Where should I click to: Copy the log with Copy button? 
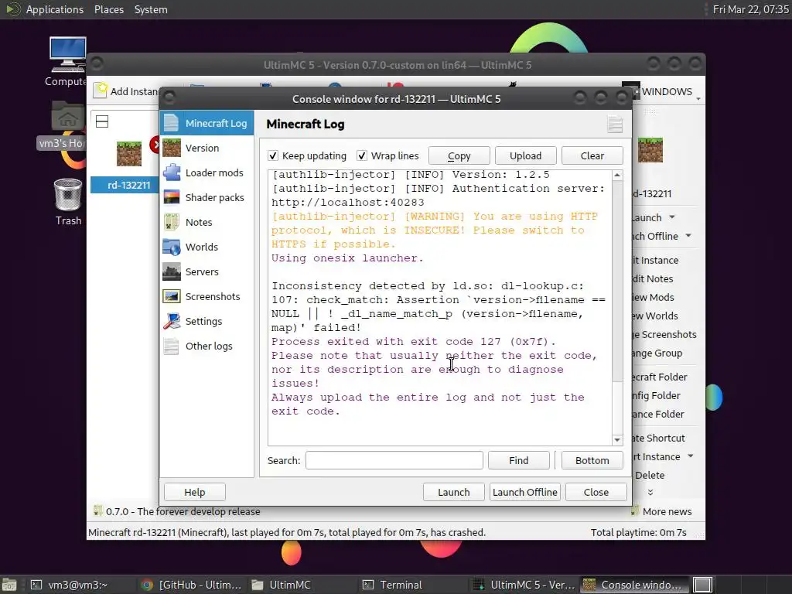coord(459,155)
